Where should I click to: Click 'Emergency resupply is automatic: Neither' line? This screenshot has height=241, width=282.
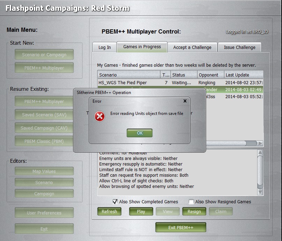(x=140, y=164)
